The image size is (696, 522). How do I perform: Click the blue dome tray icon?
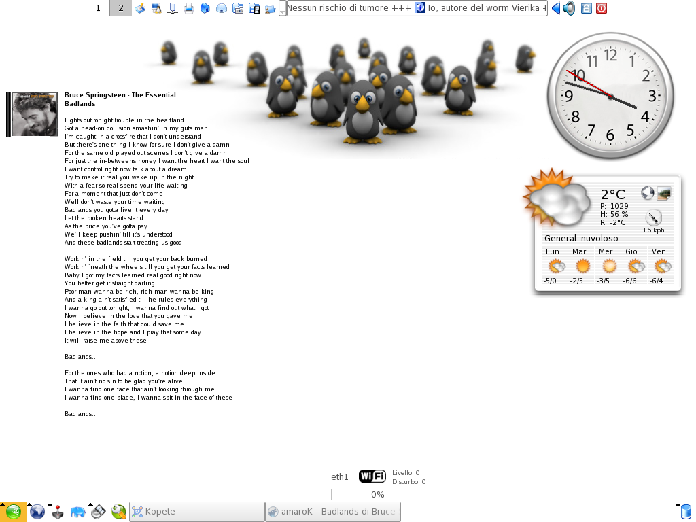pos(222,8)
